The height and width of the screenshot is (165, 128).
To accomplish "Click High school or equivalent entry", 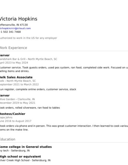I will click(x=20, y=157).
